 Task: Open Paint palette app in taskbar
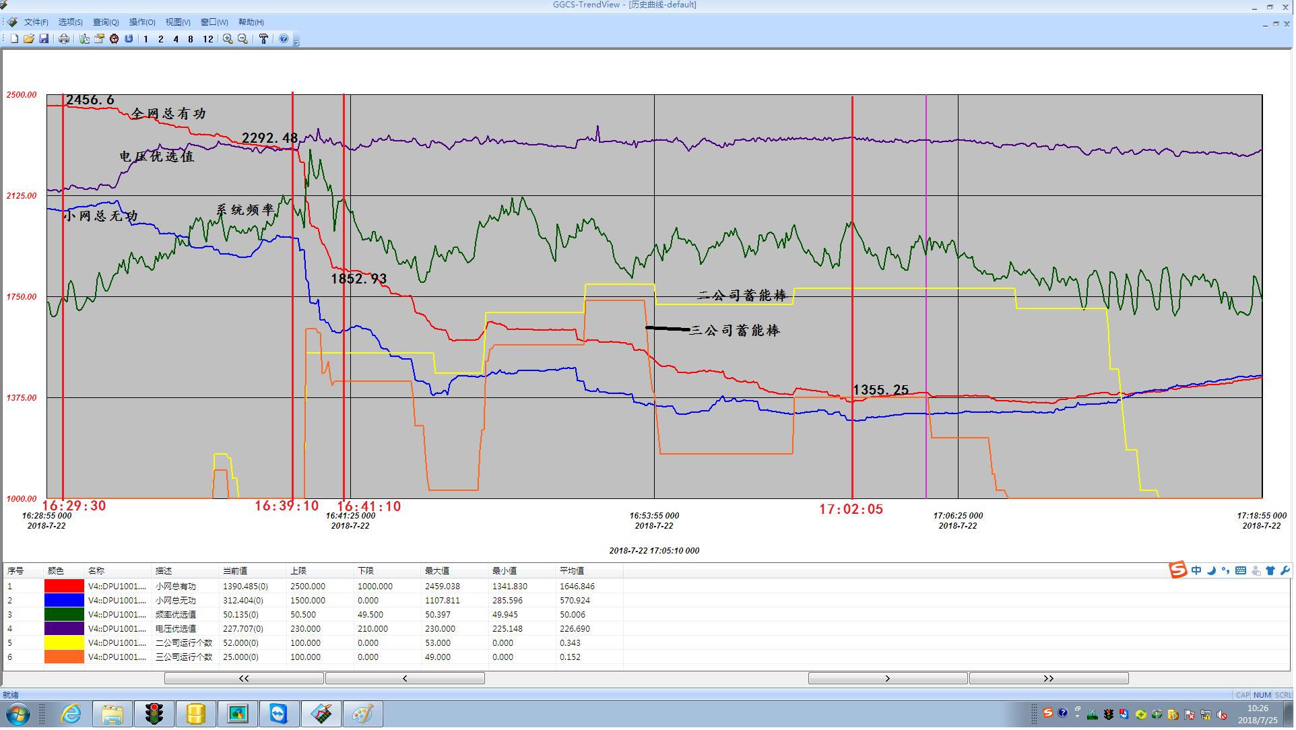[362, 714]
